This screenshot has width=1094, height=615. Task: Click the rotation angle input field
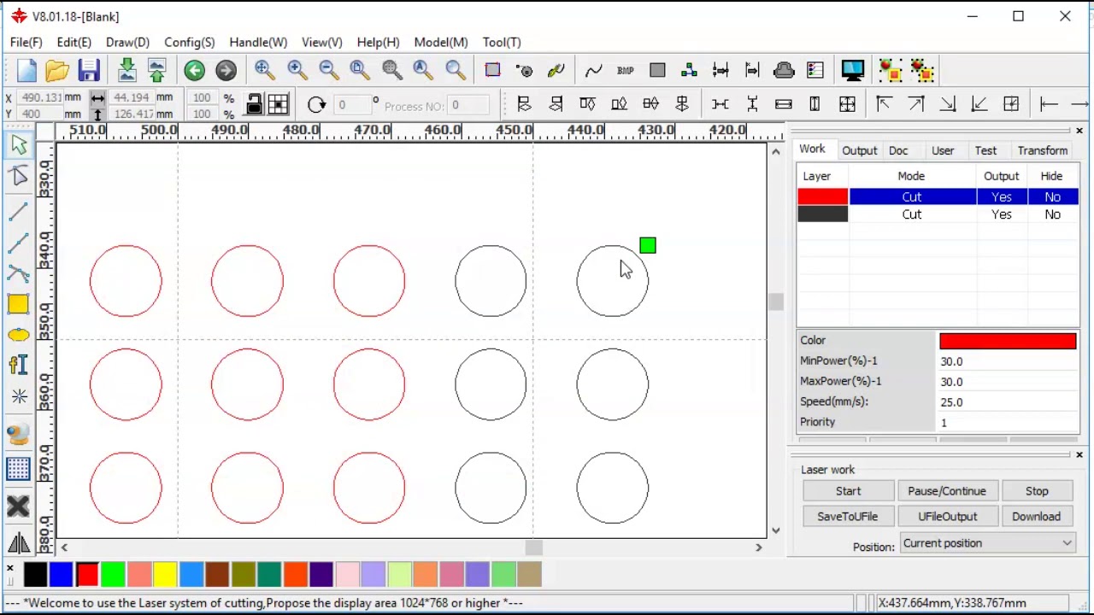pyautogui.click(x=355, y=105)
